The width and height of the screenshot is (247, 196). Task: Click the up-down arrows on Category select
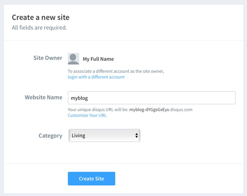136,135
